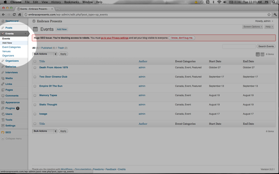Click the Chrome reload icon
279x174 pixels.
(14, 15)
